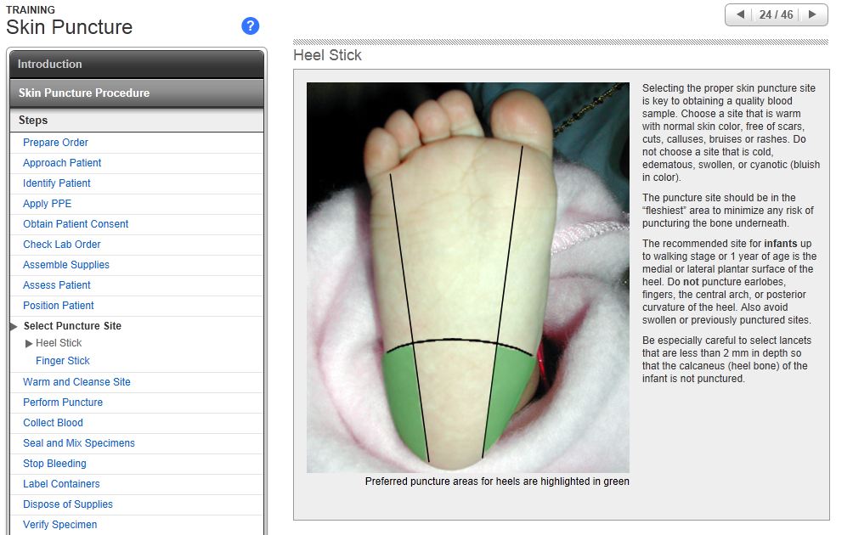
Task: Click the Heel Stick arrow marker
Action: (30, 343)
